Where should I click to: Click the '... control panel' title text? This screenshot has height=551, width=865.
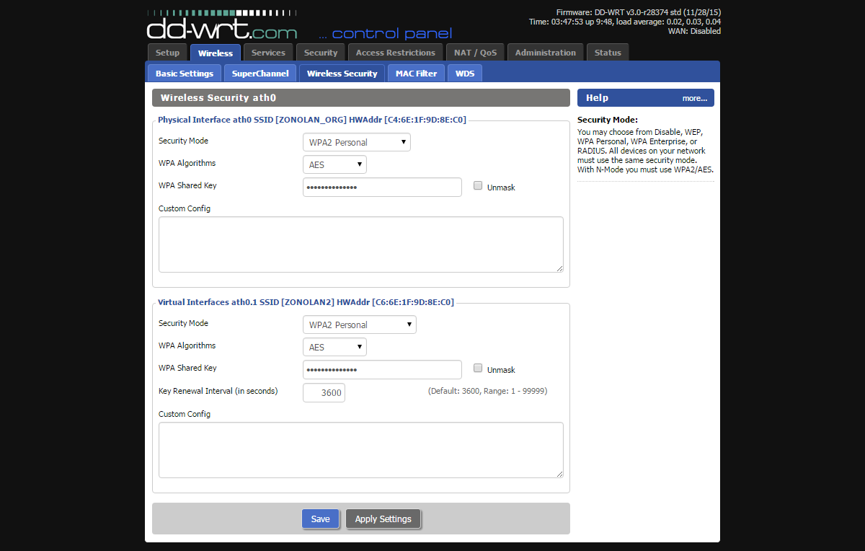point(385,33)
